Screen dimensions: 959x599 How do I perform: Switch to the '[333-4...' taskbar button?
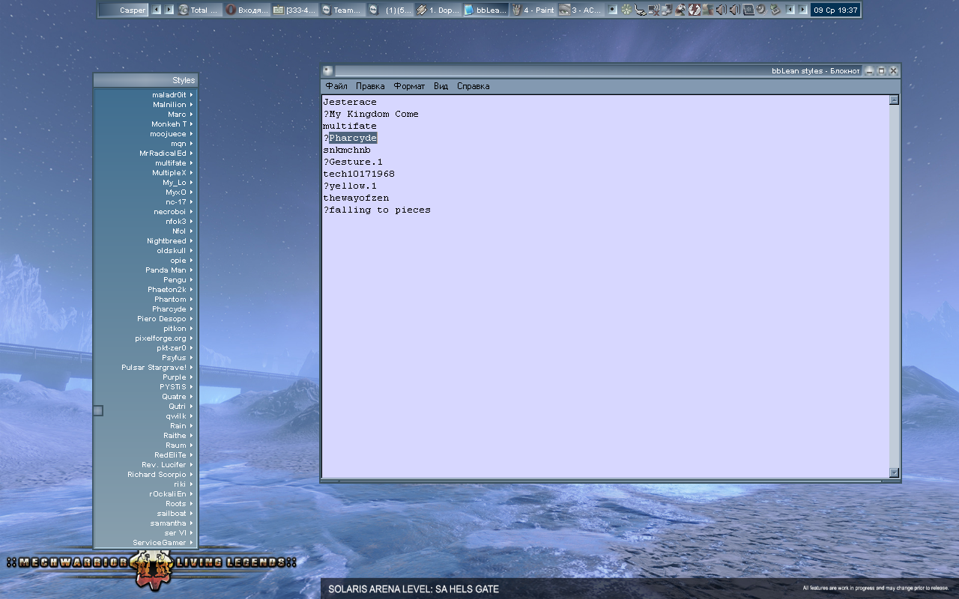point(294,10)
